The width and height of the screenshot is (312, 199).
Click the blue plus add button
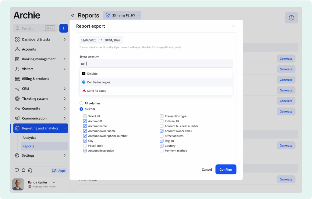(x=63, y=28)
